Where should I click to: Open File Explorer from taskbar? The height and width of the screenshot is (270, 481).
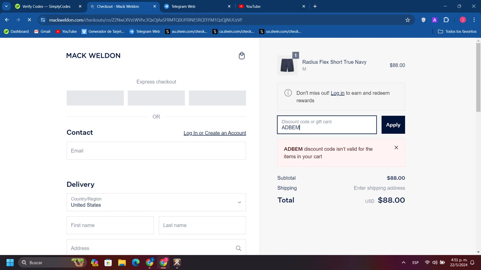122,263
